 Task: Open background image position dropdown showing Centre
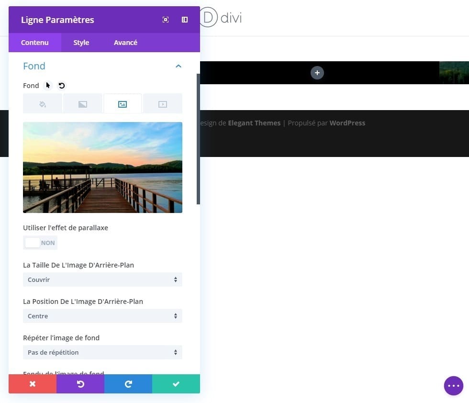point(102,316)
